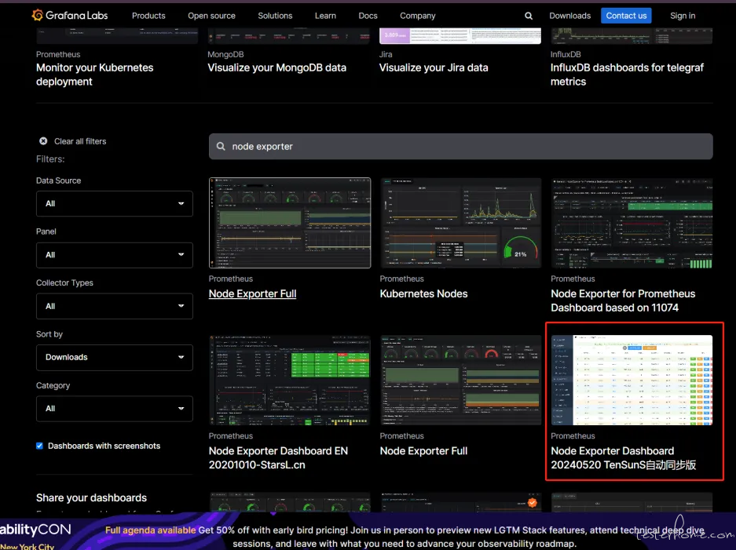Click the Jira label above Visualize your Jira data

[x=386, y=54]
